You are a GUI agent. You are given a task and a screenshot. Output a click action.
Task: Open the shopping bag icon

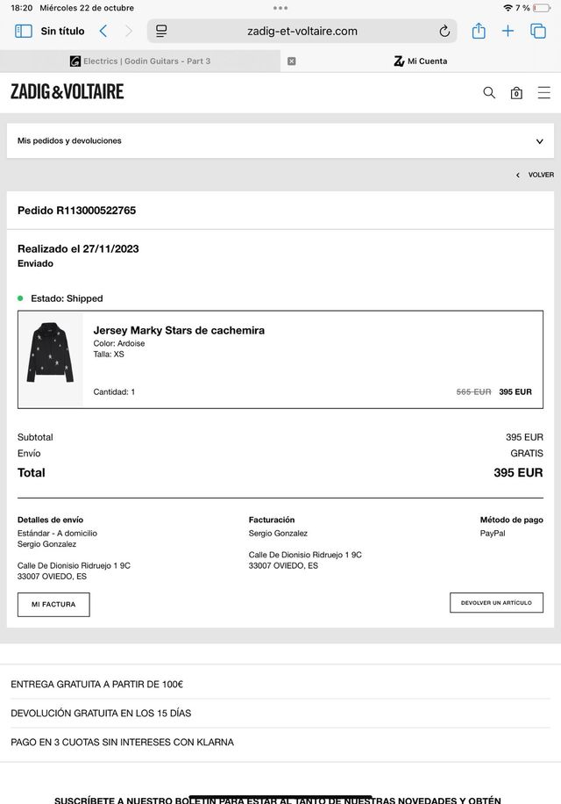pyautogui.click(x=516, y=93)
